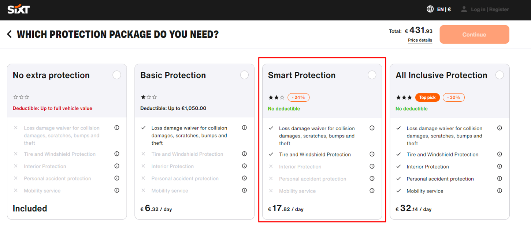Click info icon for All Inclusive Mobility service
The height and width of the screenshot is (225, 531).
500,191
